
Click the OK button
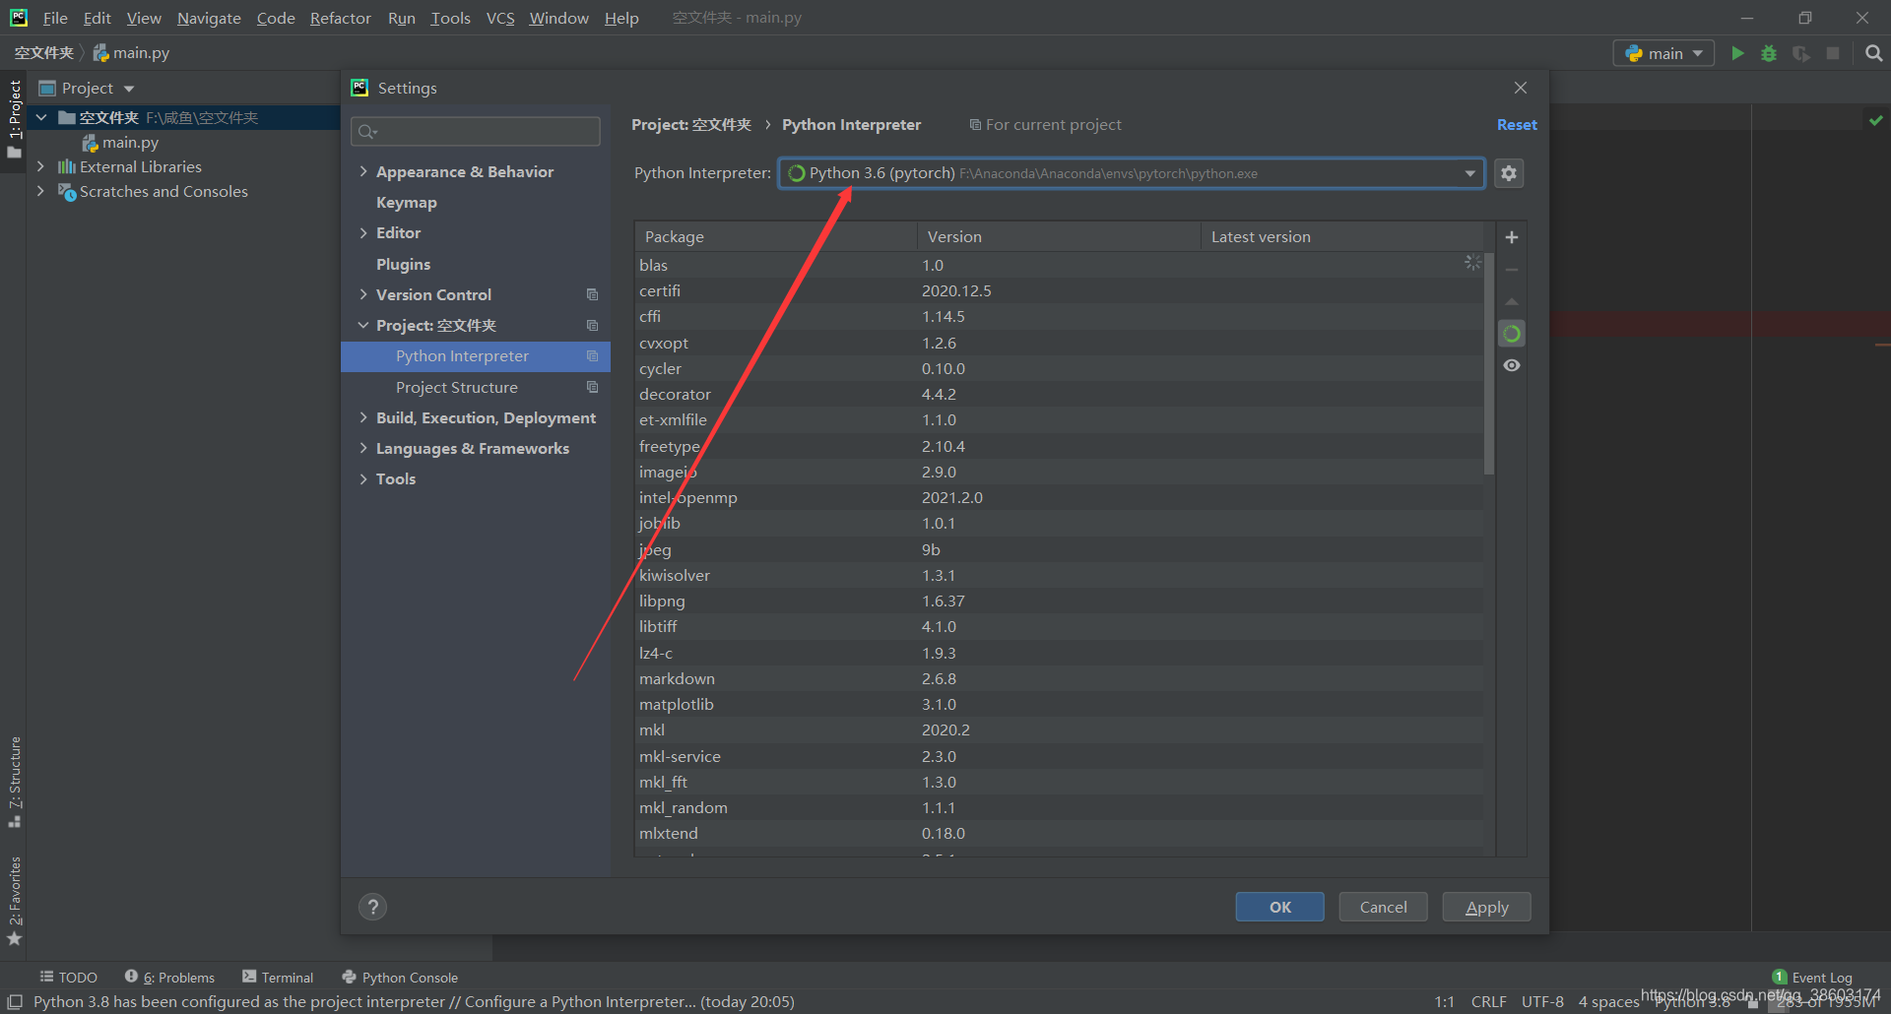pyautogui.click(x=1279, y=907)
